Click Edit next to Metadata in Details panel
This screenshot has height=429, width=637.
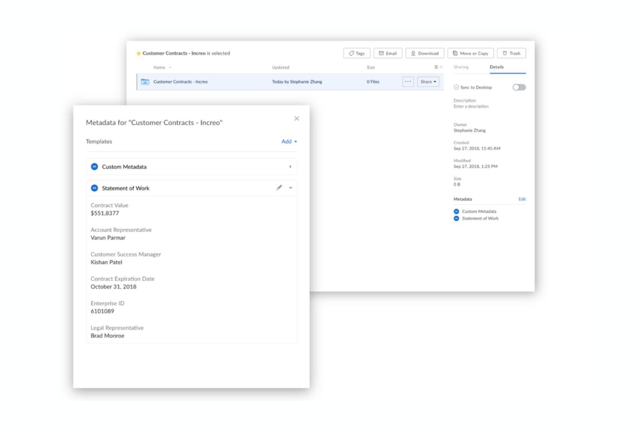[522, 199]
